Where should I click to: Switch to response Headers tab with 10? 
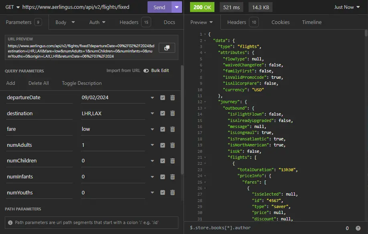point(243,22)
